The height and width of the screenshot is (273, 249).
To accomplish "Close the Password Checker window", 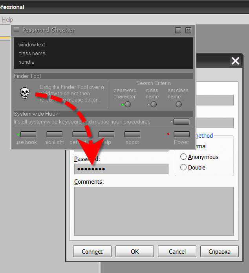I will (x=188, y=30).
